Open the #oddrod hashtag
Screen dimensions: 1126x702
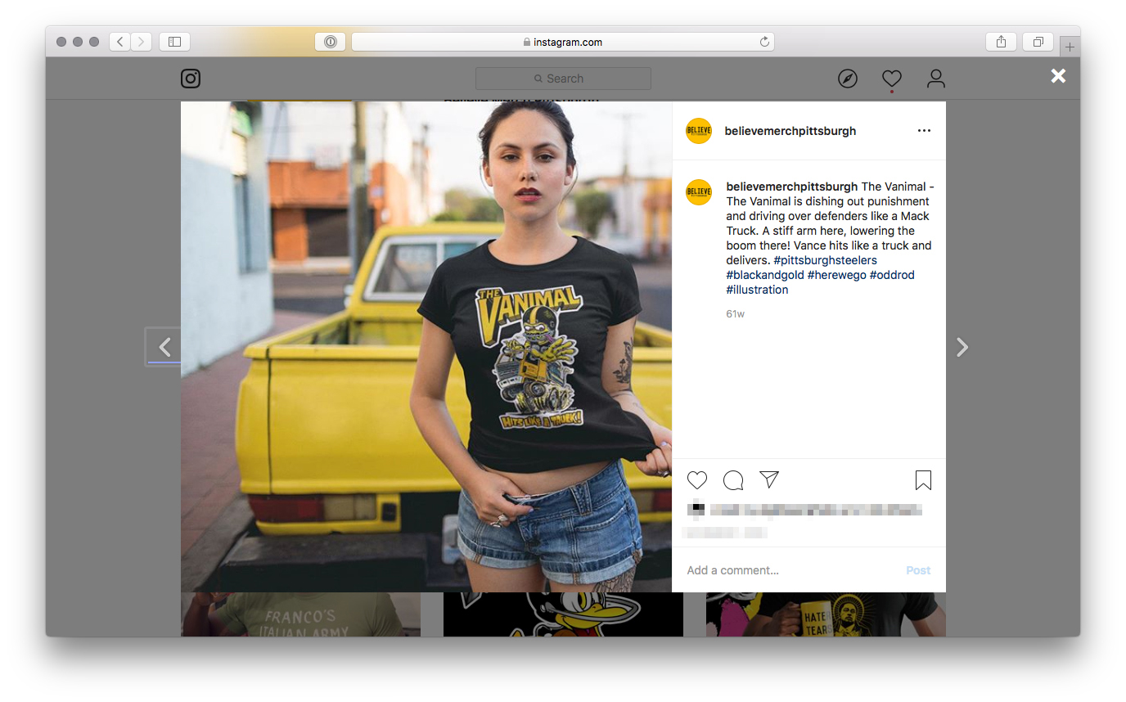892,275
